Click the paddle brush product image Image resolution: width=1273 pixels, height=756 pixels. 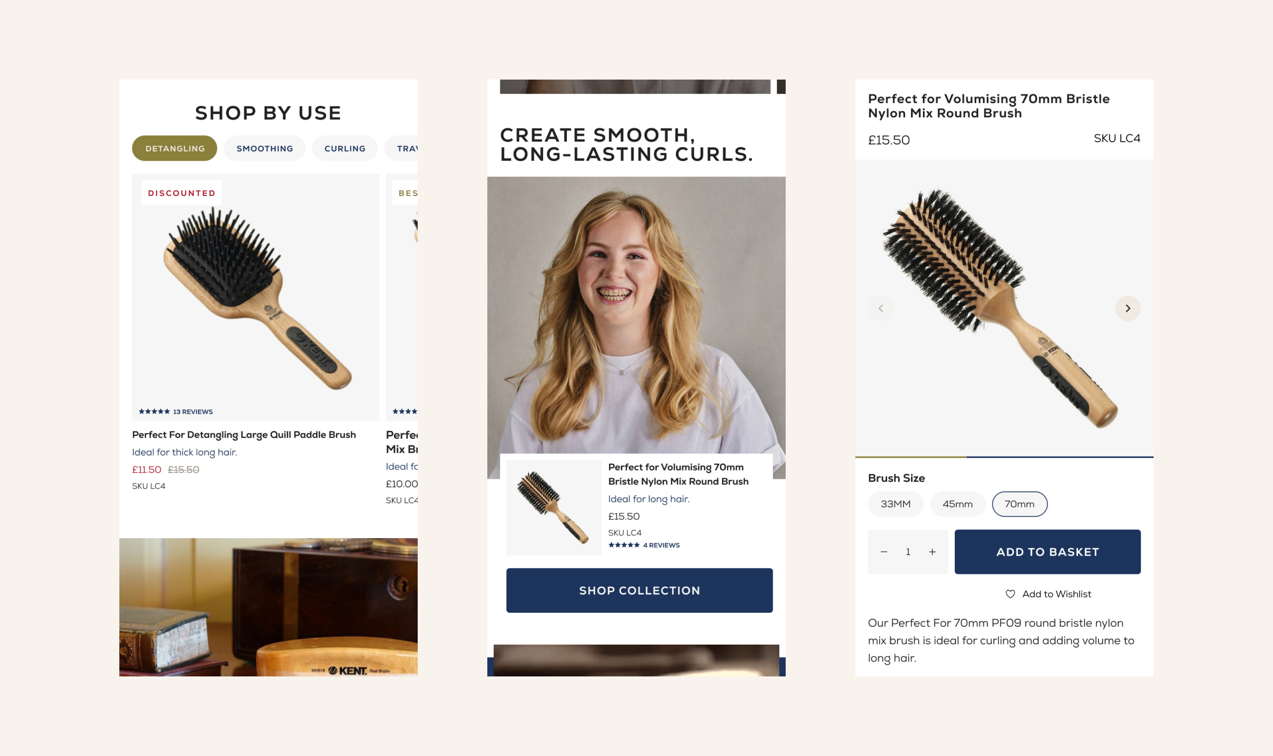256,297
